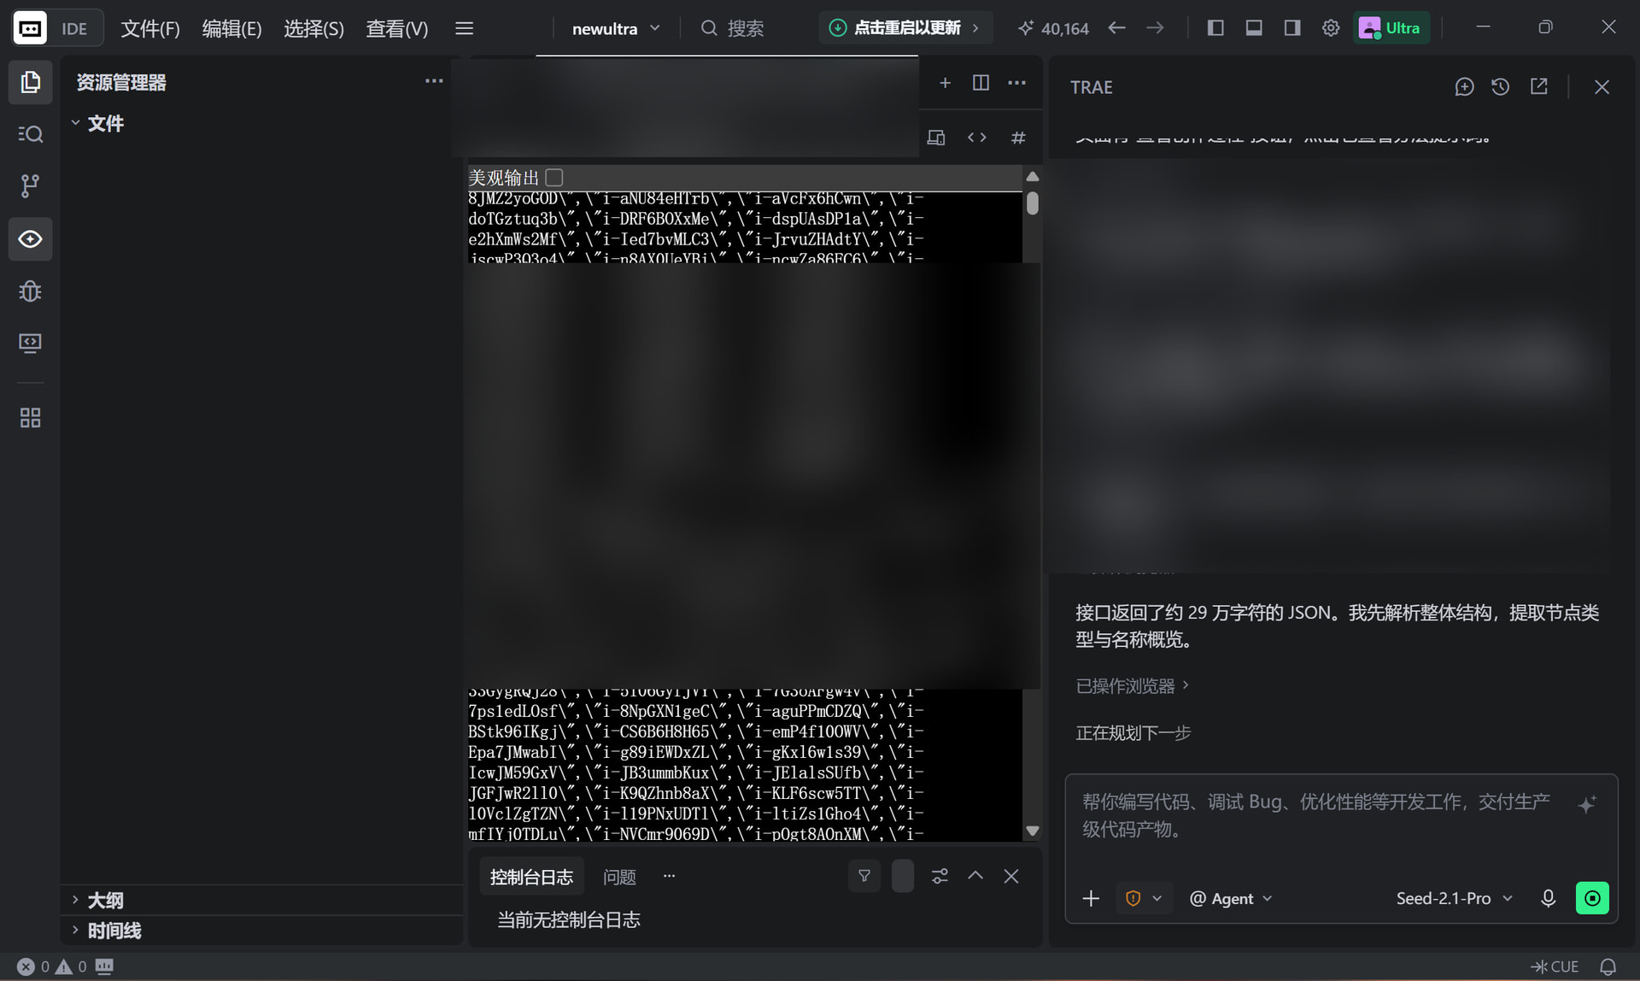Screen dimensions: 1640x981
Task: Click the 点击重启以更新 button
Action: point(905,28)
